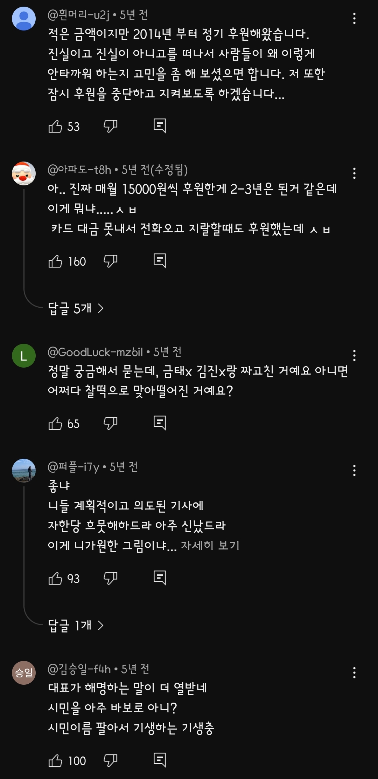Image resolution: width=378 pixels, height=779 pixels.
Task: Show the single reply (답글 1개)
Action: 76,625
